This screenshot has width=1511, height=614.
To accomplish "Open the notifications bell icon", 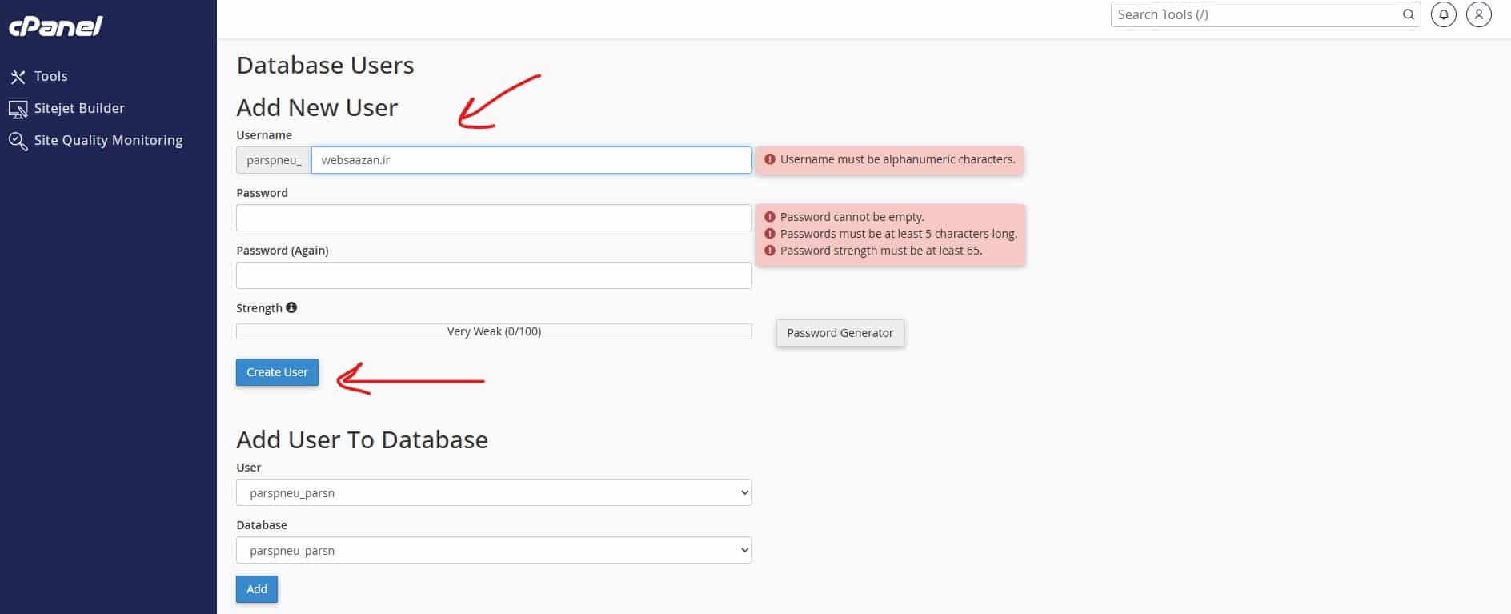I will (x=1443, y=14).
